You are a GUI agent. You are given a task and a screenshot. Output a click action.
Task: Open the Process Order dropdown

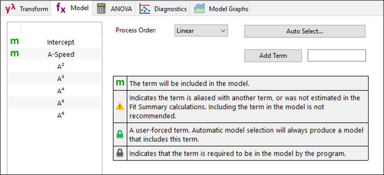coord(201,31)
